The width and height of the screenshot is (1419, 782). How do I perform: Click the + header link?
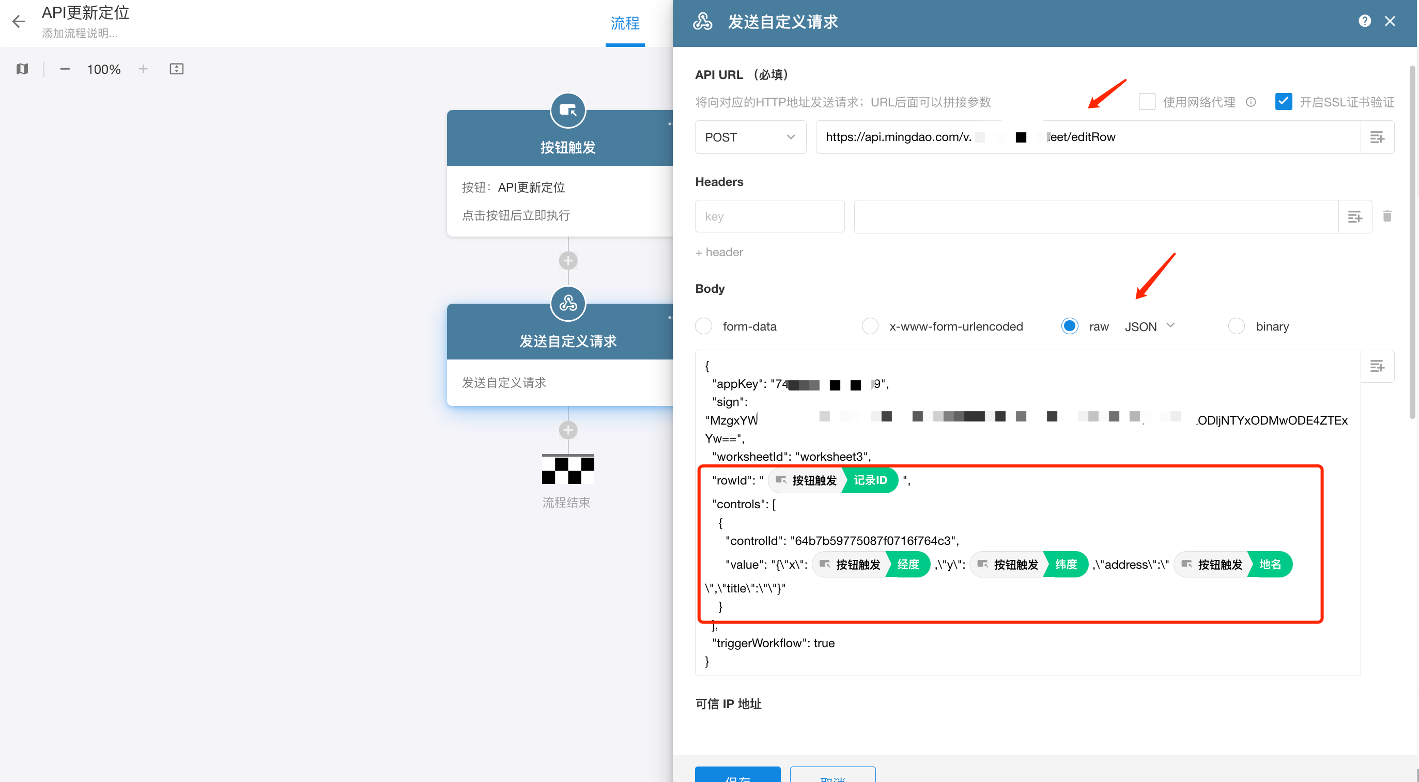tap(719, 252)
